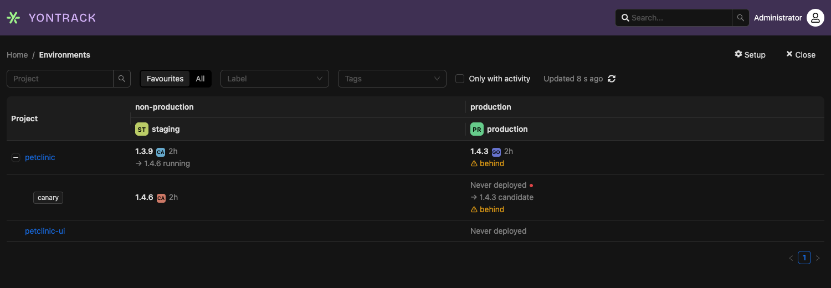Collapse the petclinic project row
This screenshot has height=288, width=831.
tap(16, 157)
